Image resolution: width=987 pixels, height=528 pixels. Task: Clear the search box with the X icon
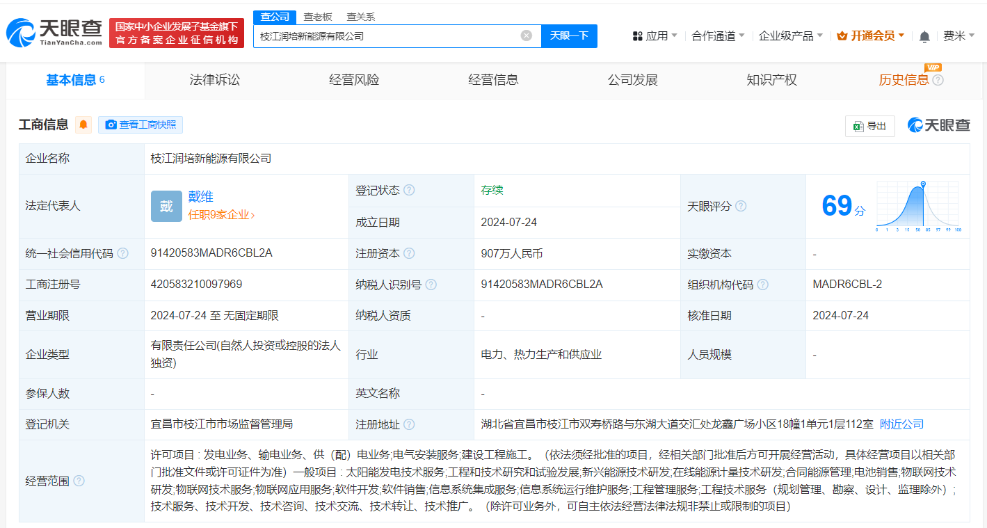527,35
